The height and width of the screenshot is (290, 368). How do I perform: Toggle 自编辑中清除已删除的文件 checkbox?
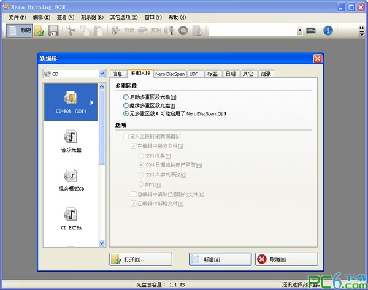pos(167,194)
